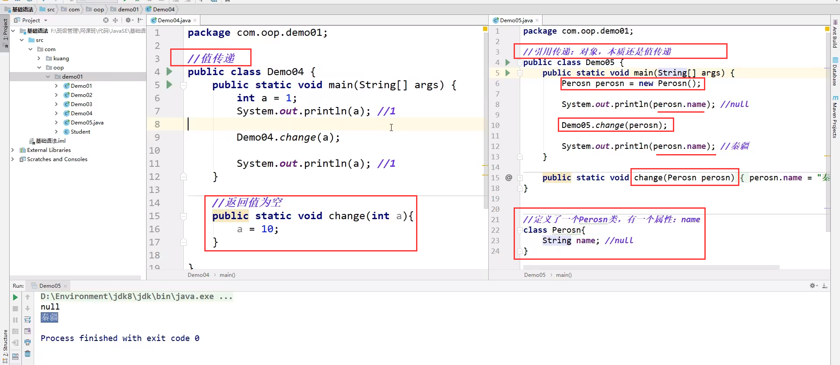Open the Database tool window
The image size is (840, 365).
[x=835, y=72]
